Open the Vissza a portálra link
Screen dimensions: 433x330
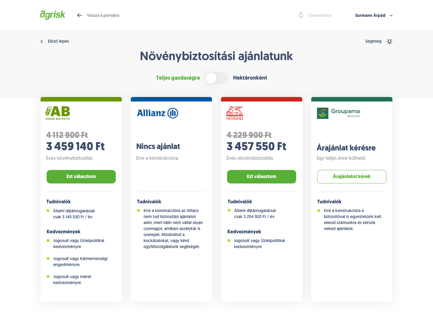click(x=103, y=15)
